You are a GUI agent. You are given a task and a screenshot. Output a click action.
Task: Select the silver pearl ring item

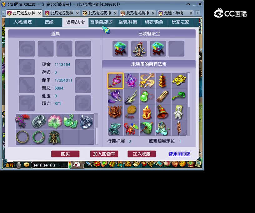(x=39, y=122)
